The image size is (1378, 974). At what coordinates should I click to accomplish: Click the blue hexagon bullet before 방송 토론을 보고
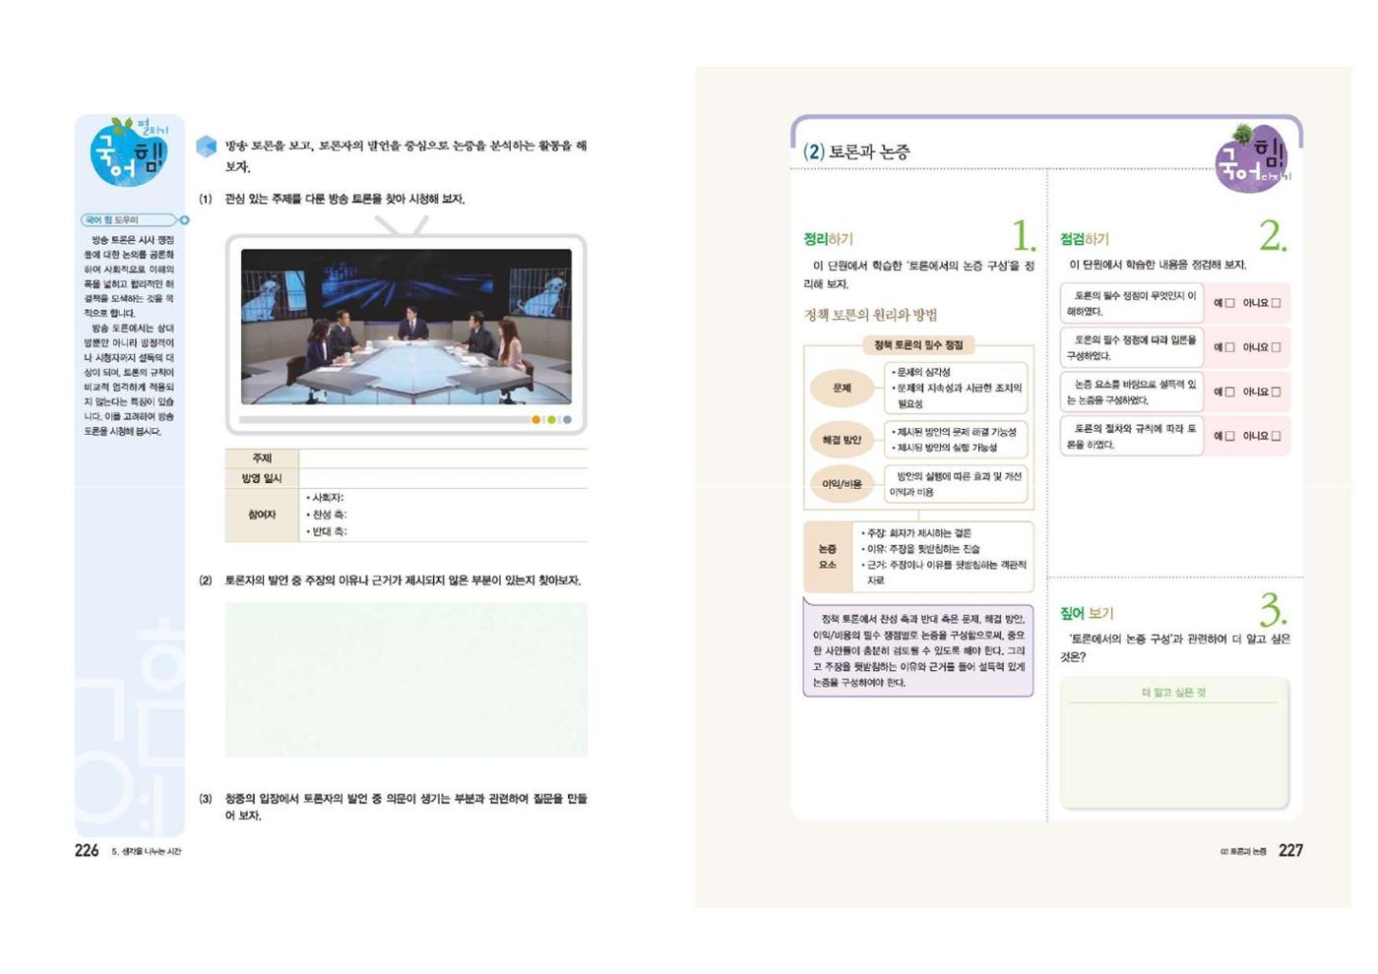click(206, 147)
